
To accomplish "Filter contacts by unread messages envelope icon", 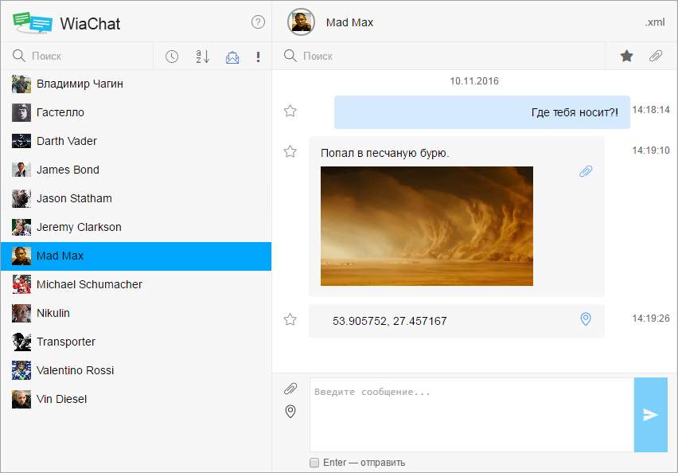I will [x=232, y=57].
